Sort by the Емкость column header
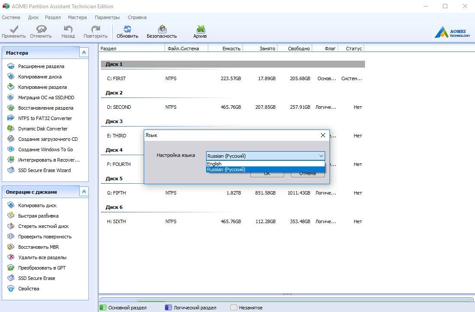This screenshot has height=312, width=475. (x=226, y=49)
